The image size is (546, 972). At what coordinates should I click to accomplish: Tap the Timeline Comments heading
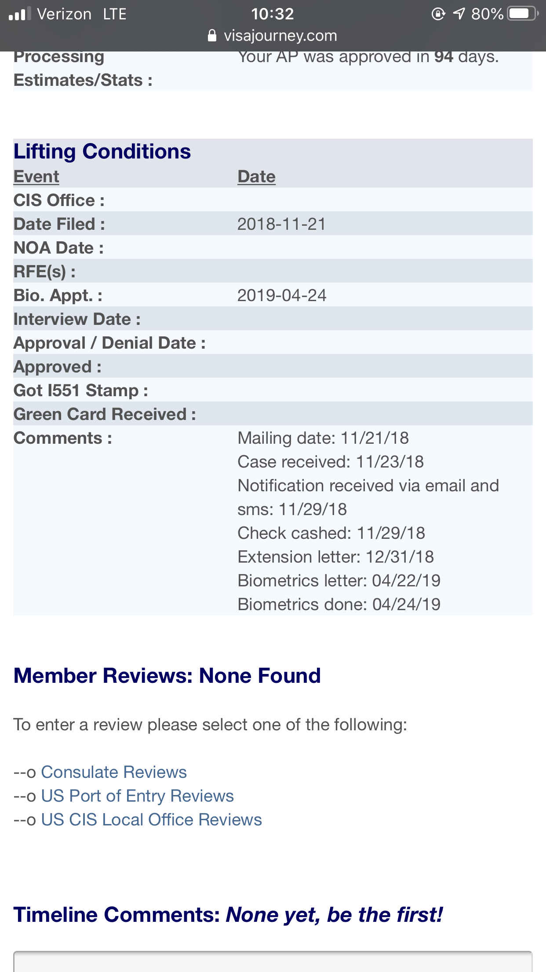pos(228,915)
